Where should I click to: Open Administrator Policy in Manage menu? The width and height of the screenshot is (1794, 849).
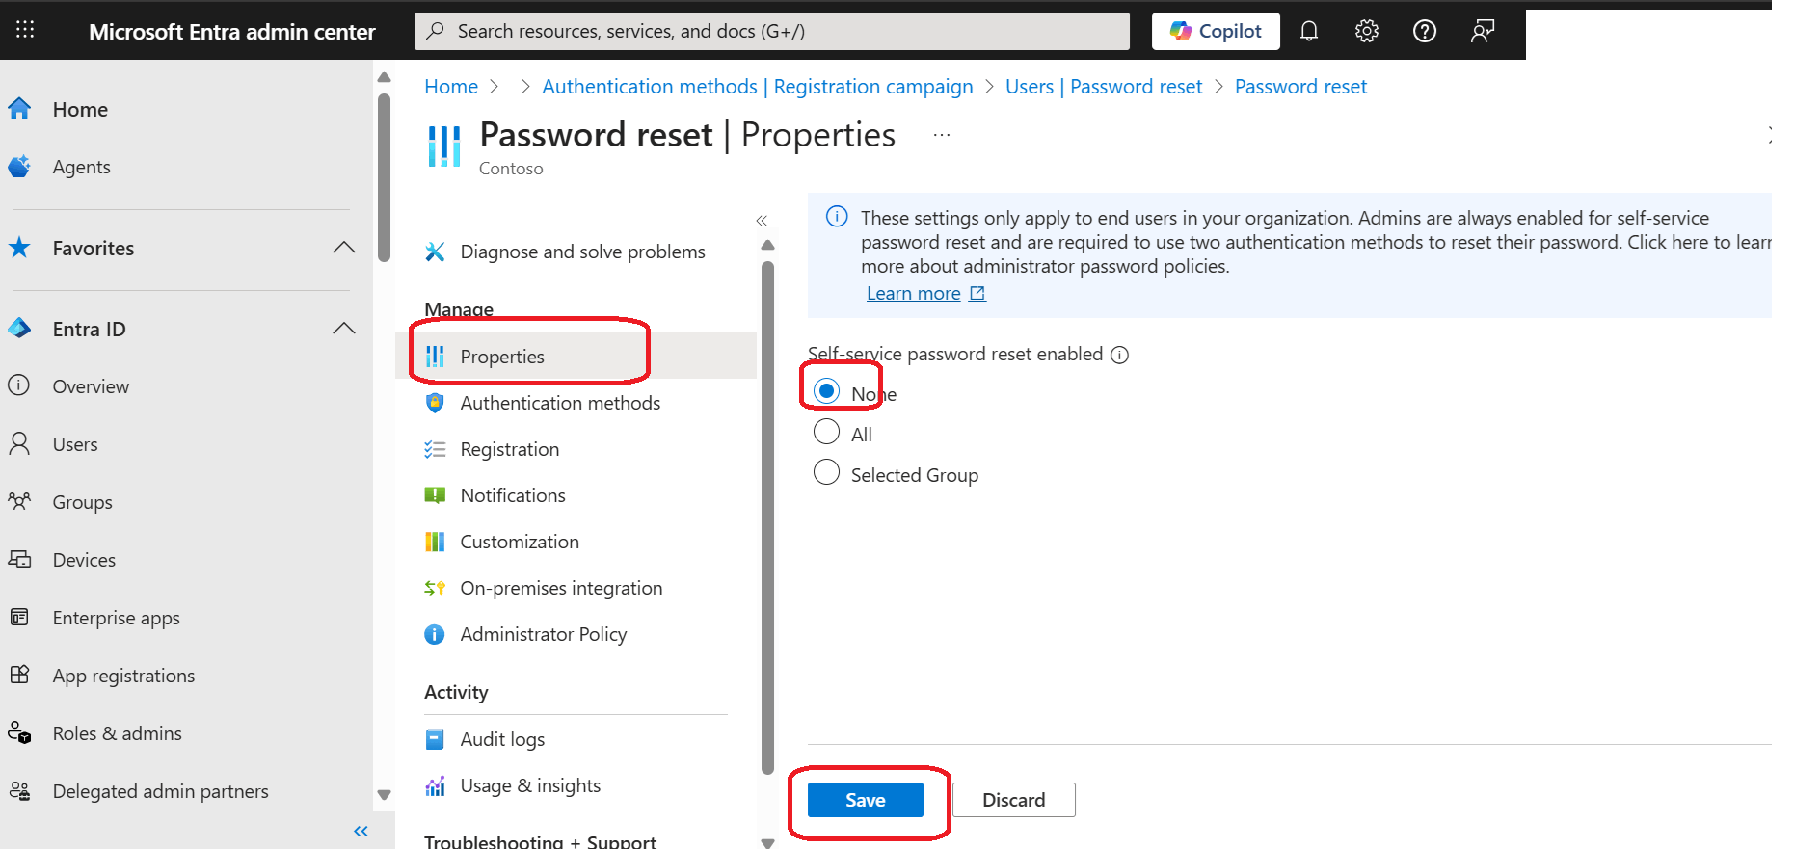[x=544, y=634]
